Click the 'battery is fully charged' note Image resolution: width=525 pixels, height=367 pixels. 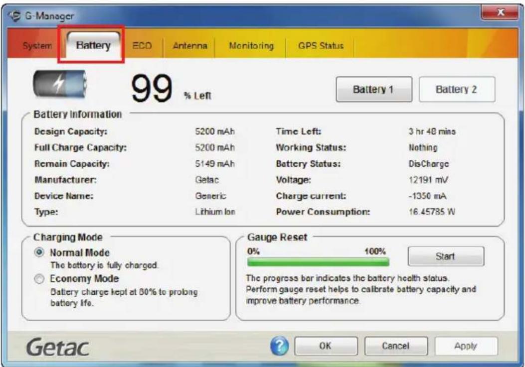[x=104, y=265]
